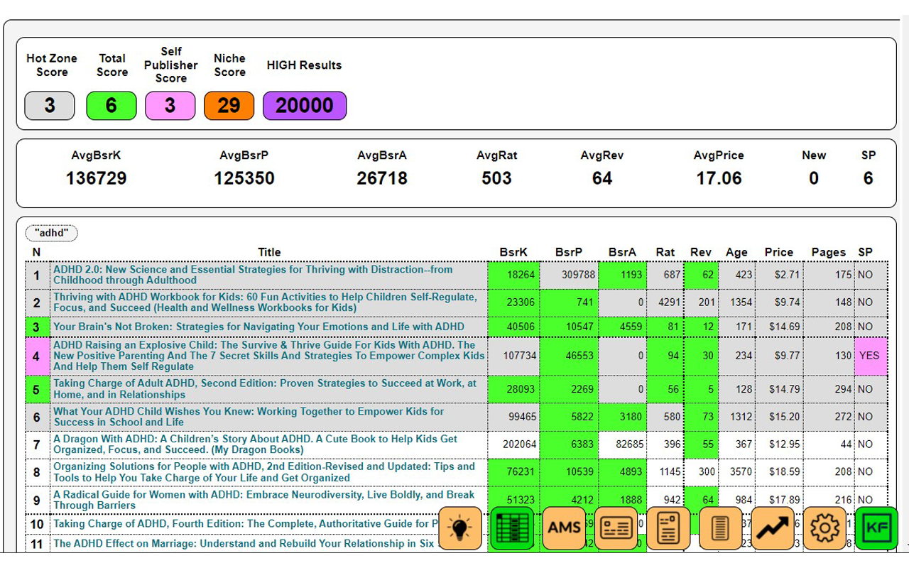Click the pink row number 4 cell
This screenshot has height=568, width=909.
pos(37,356)
